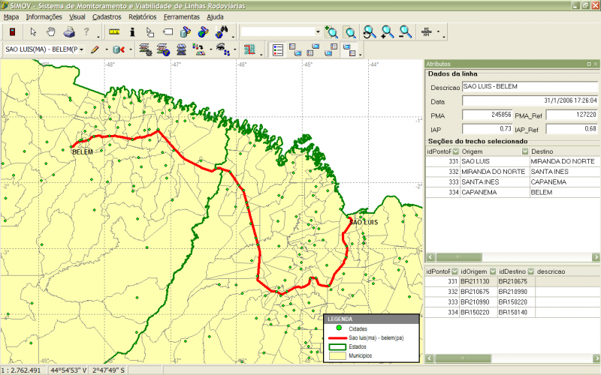Viewport: 601px width, 375px height.
Task: Click the zoom in magnifier icon
Action: point(388,32)
